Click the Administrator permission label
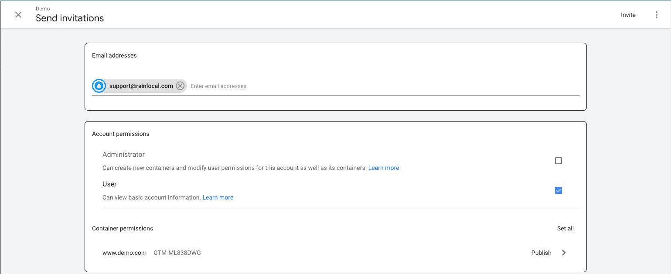Screen dimensions: 671x274 tap(123, 155)
